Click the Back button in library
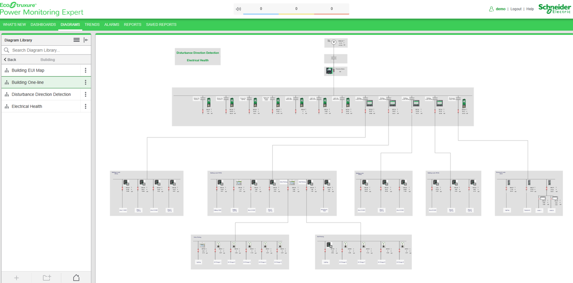 pyautogui.click(x=10, y=60)
